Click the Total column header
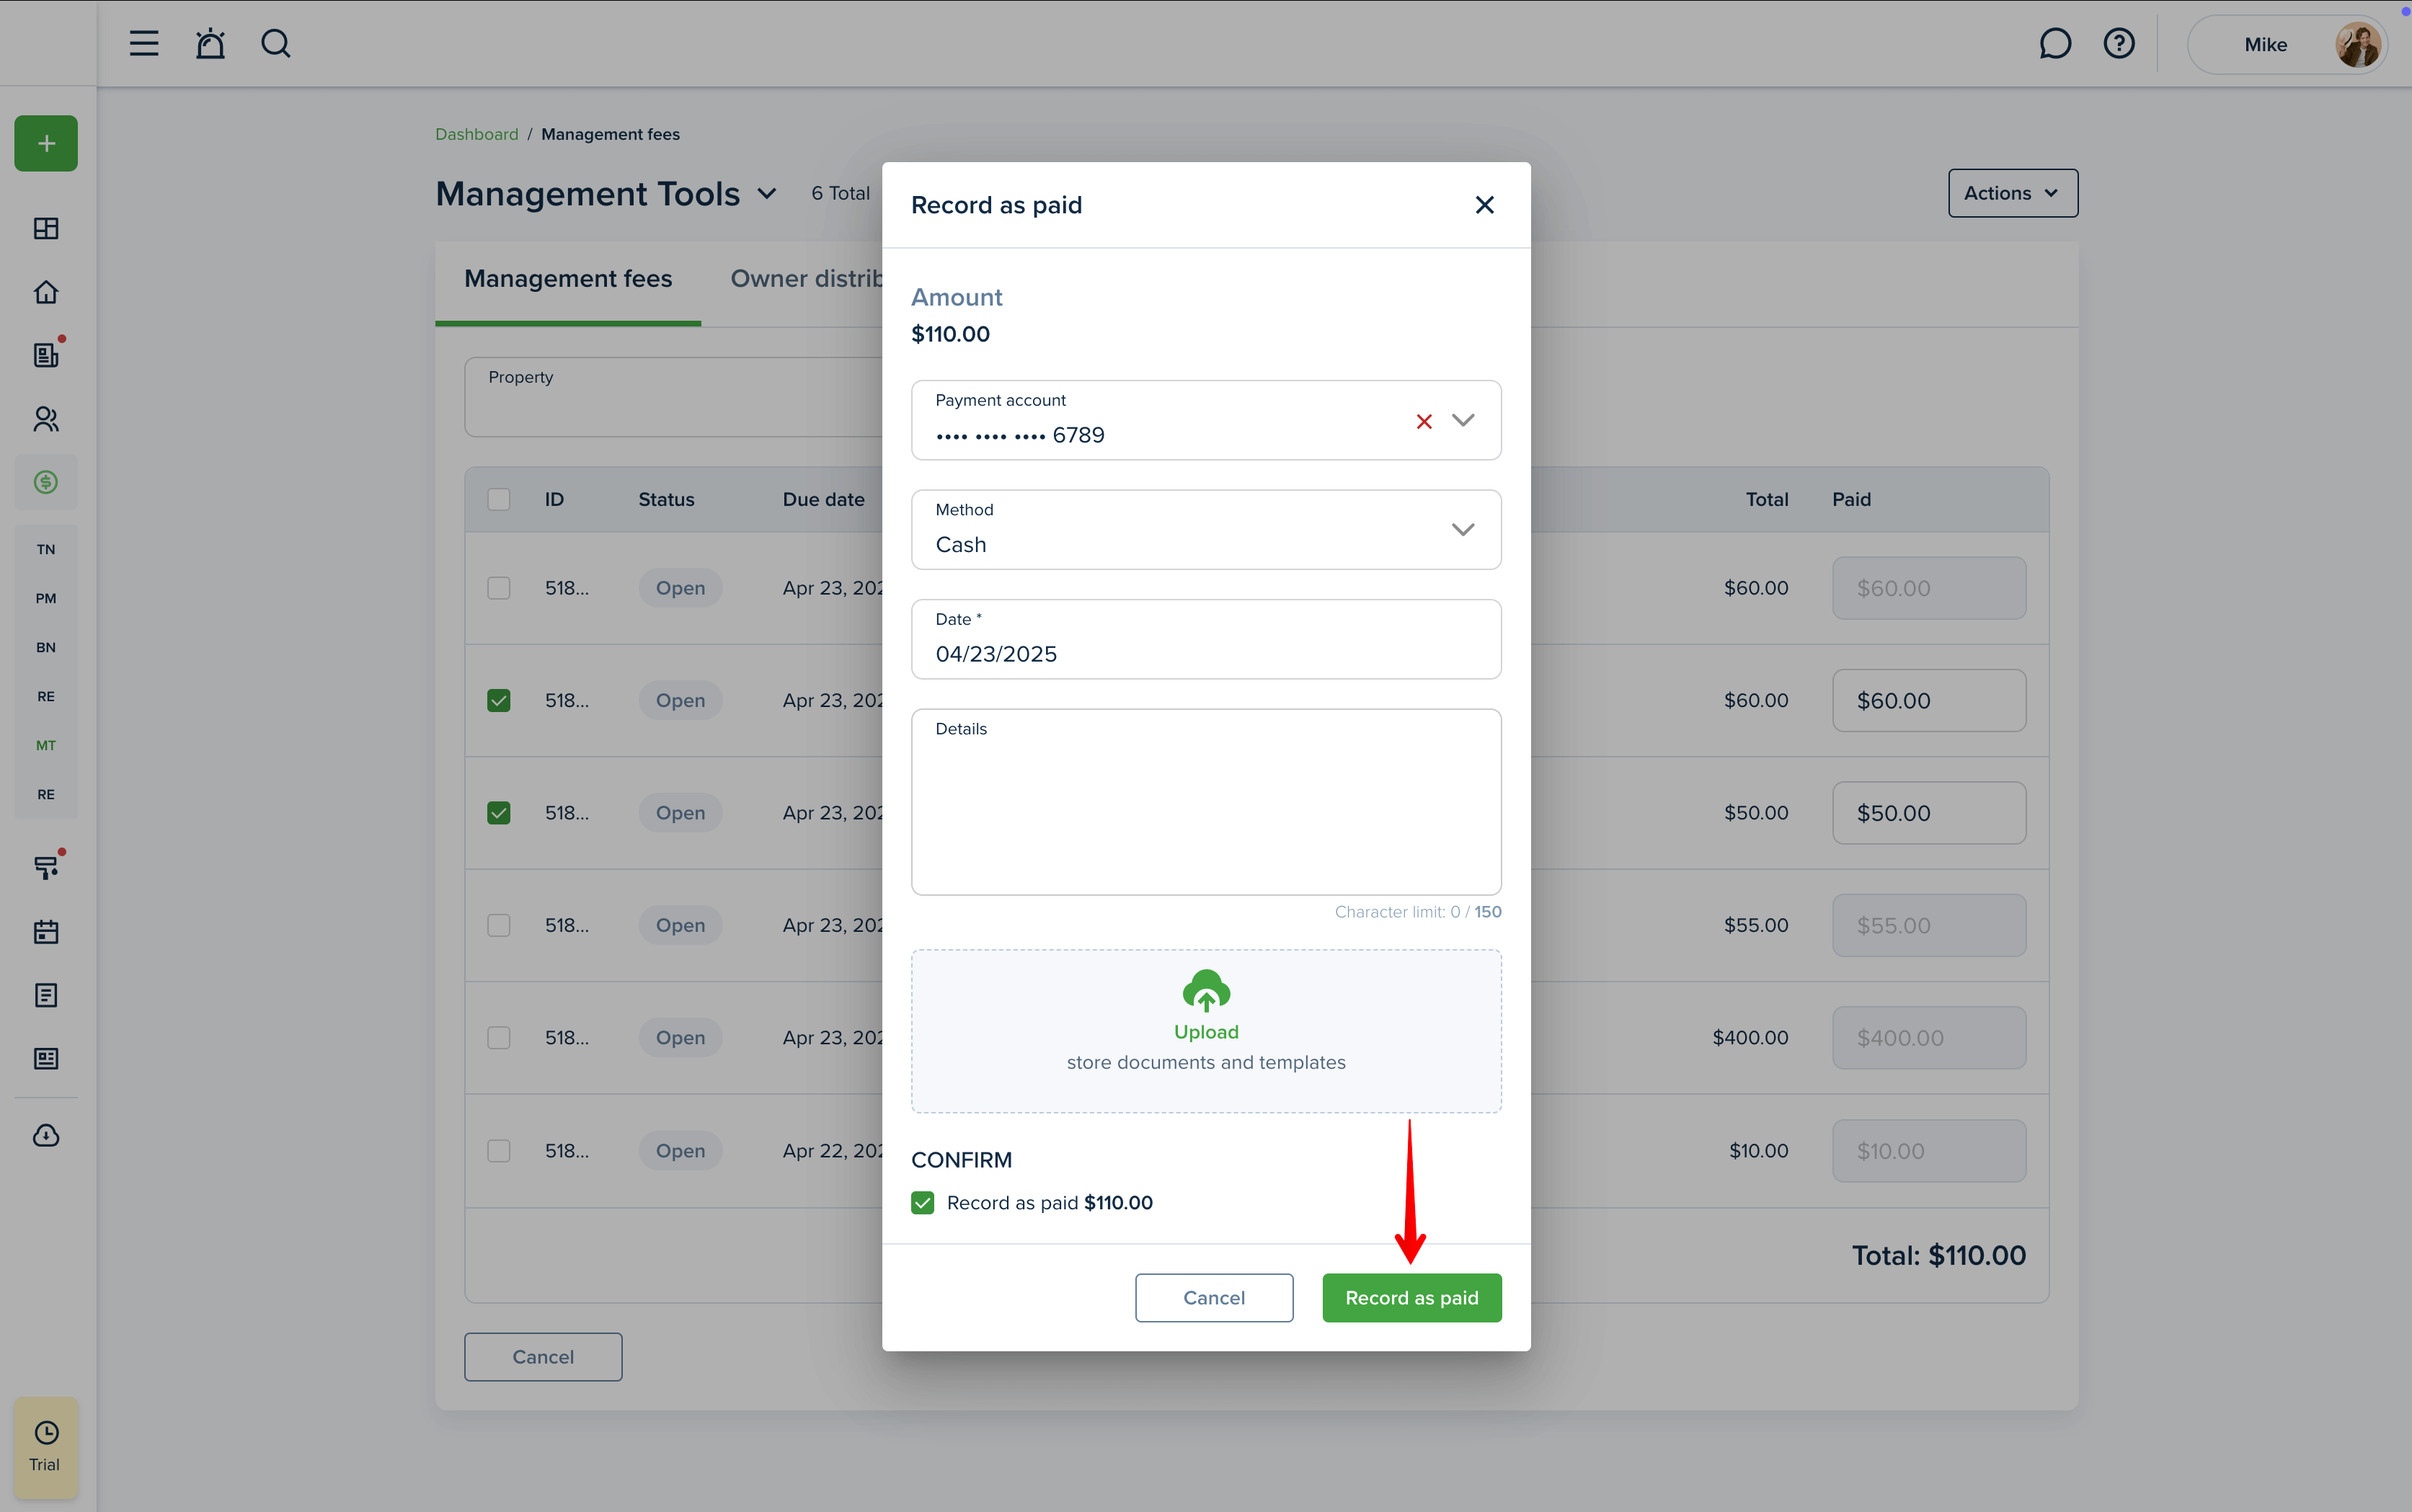 pyautogui.click(x=1766, y=499)
